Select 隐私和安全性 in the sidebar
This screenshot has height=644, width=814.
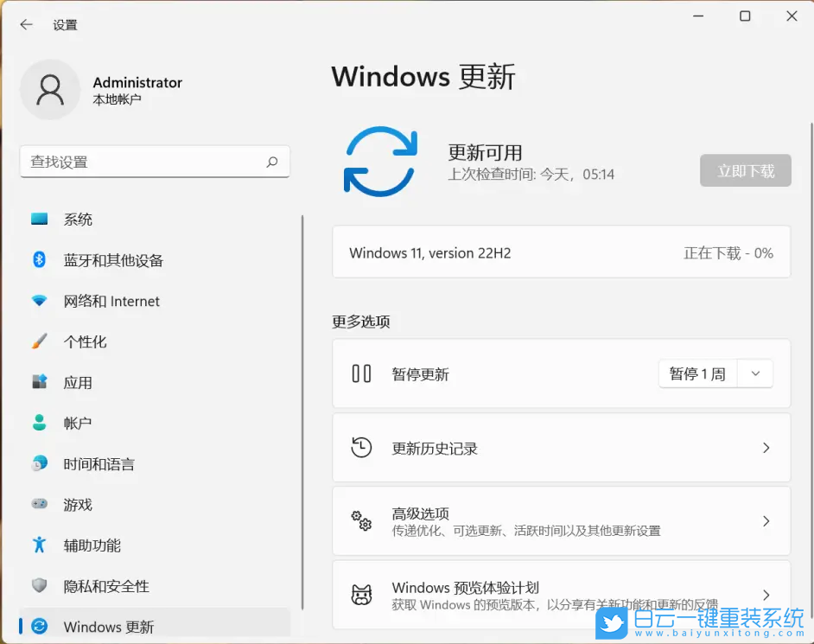102,586
